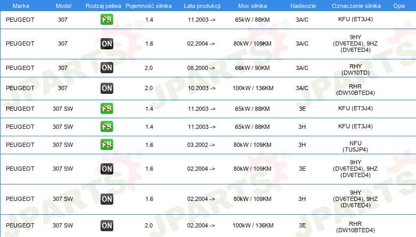Viewport: 416px width, 237px height.
Task: Select 9HY (DV6TED4) engine code in the 307 3A/C row
Action: pyautogui.click(x=355, y=43)
